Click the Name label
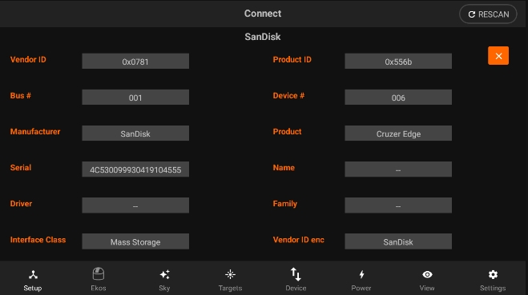This screenshot has width=528, height=295. (284, 167)
